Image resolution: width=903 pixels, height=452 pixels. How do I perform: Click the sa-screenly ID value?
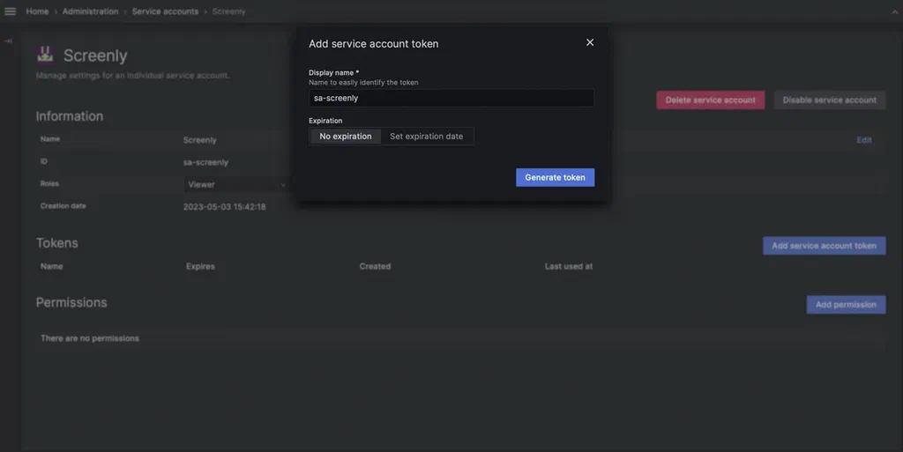[x=205, y=162]
